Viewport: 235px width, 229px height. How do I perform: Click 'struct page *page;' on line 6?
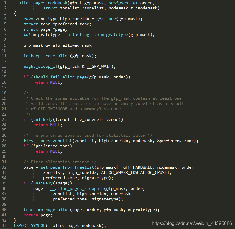[x=45, y=29]
